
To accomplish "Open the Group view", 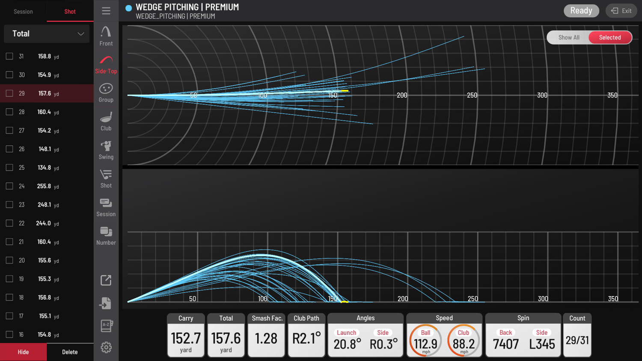I will pyautogui.click(x=106, y=93).
